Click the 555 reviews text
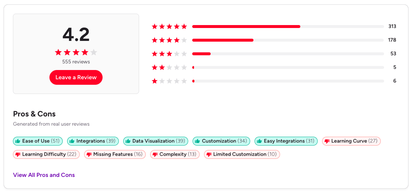The image size is (411, 192). click(76, 62)
